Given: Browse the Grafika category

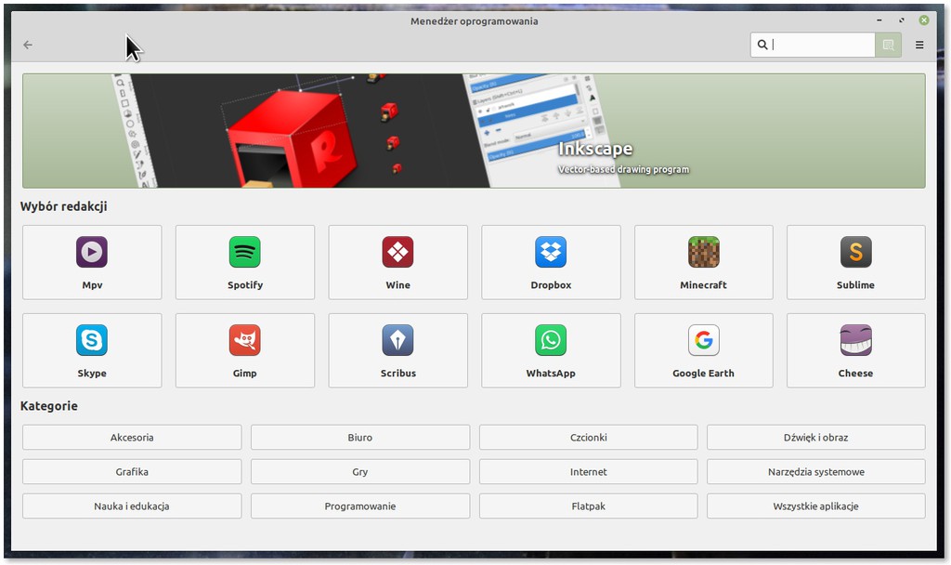Looking at the screenshot, I should click(132, 471).
